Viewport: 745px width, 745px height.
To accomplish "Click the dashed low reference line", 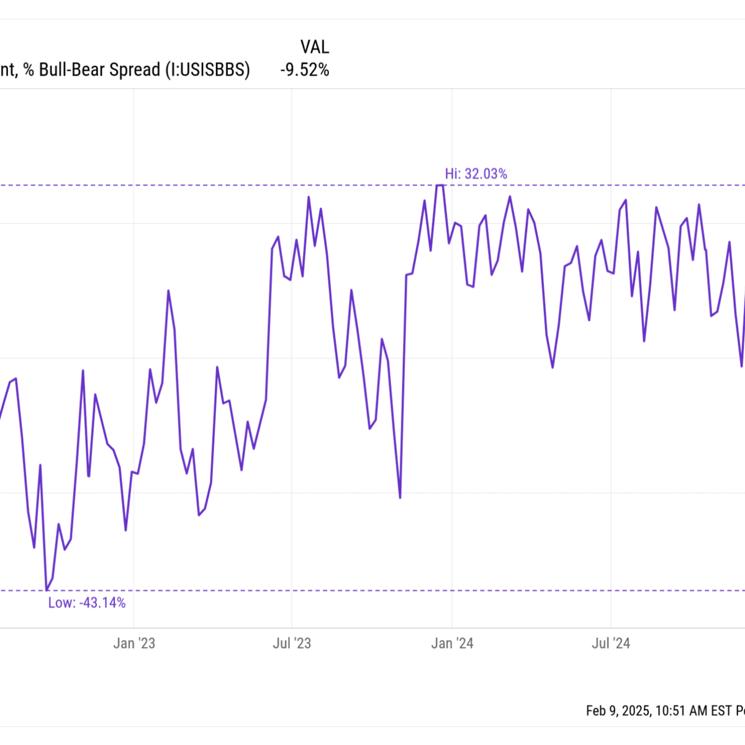I will (x=372, y=590).
